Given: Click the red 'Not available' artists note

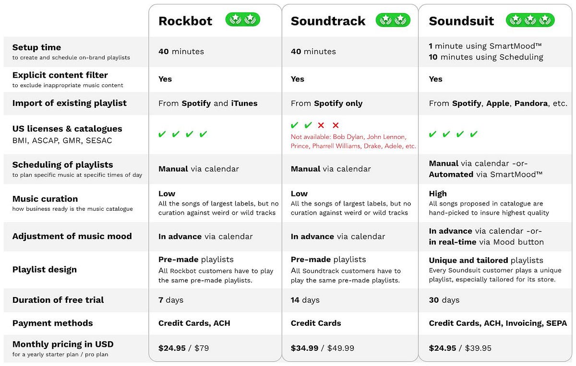Looking at the screenshot, I should (353, 141).
